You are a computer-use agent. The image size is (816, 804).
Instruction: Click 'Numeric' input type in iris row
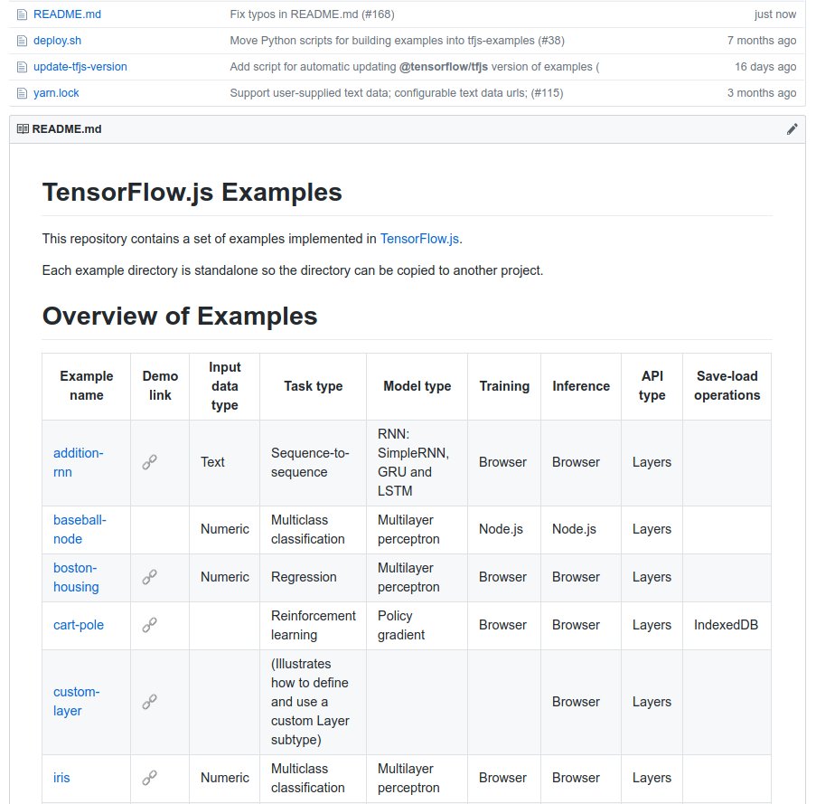(x=225, y=778)
